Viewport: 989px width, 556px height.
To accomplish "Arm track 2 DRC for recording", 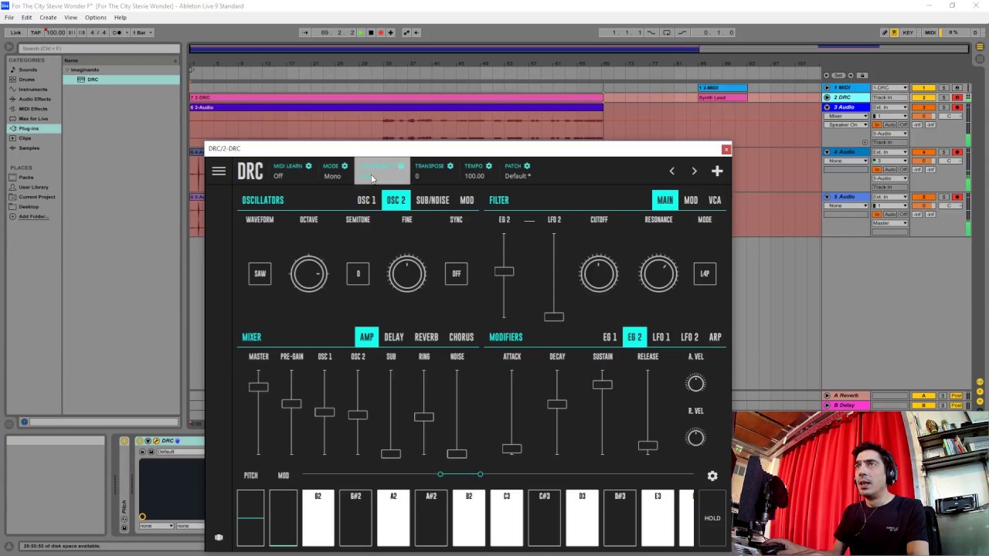I will (957, 97).
